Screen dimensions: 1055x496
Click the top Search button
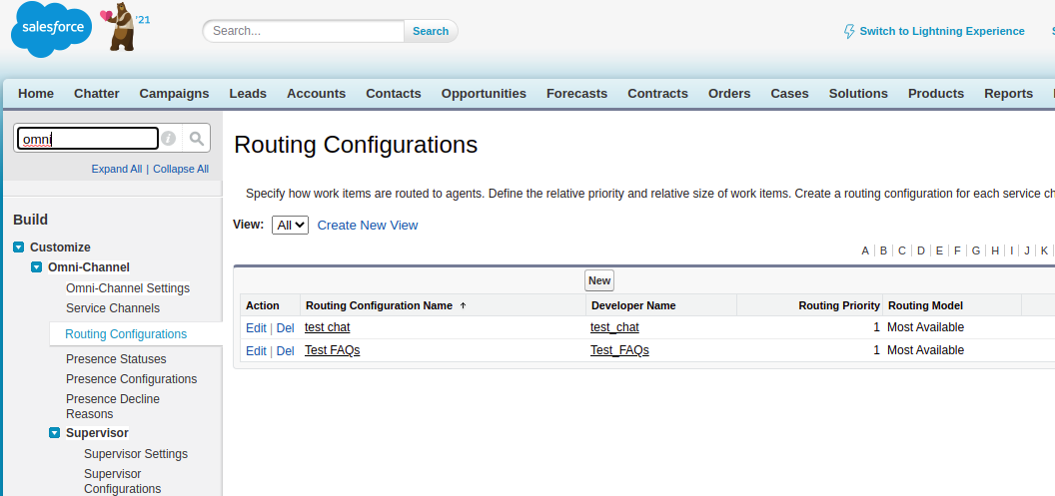click(x=431, y=31)
